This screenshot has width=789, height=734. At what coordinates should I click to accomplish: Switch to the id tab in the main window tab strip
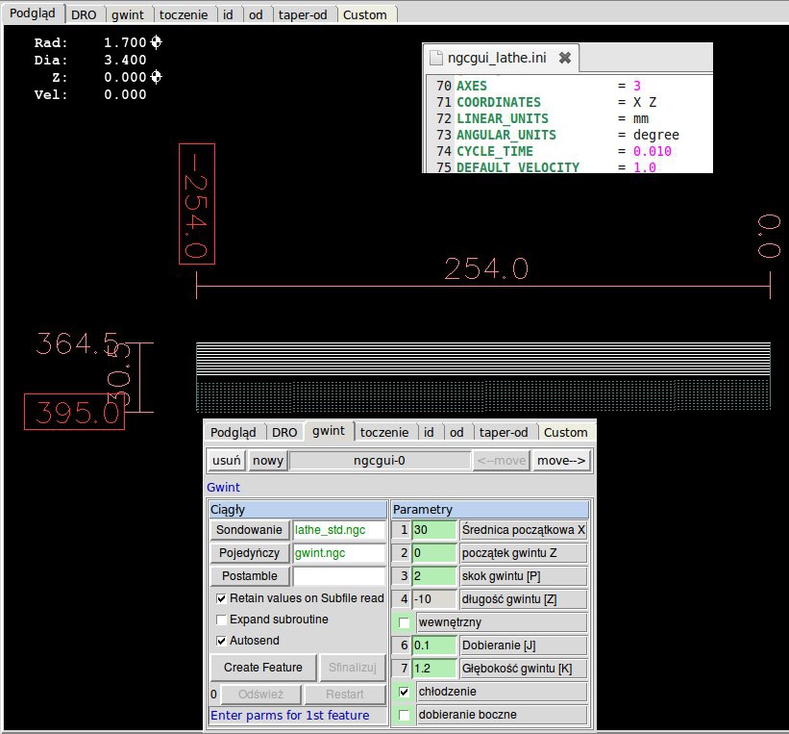228,15
